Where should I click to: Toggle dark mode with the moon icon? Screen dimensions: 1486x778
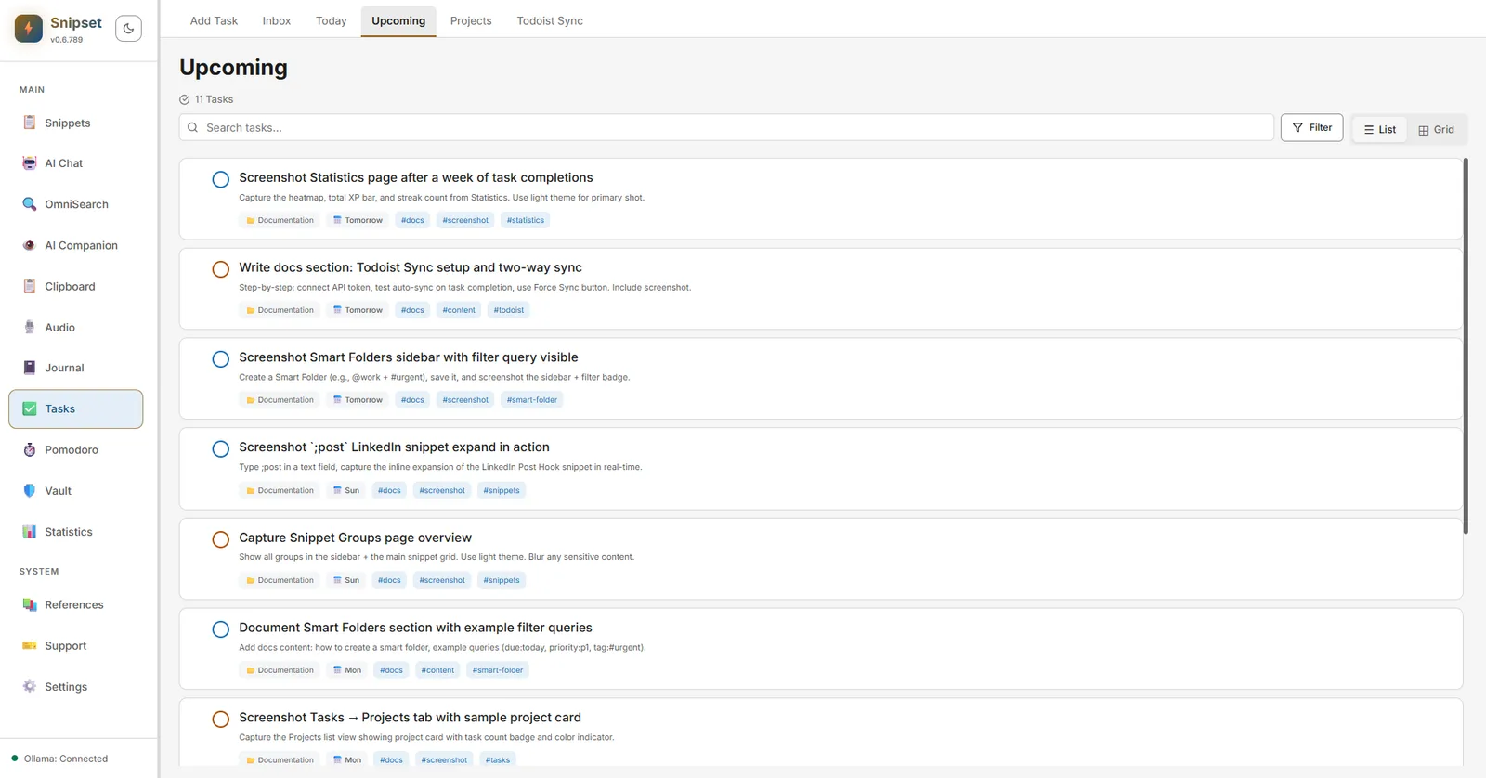tap(128, 29)
